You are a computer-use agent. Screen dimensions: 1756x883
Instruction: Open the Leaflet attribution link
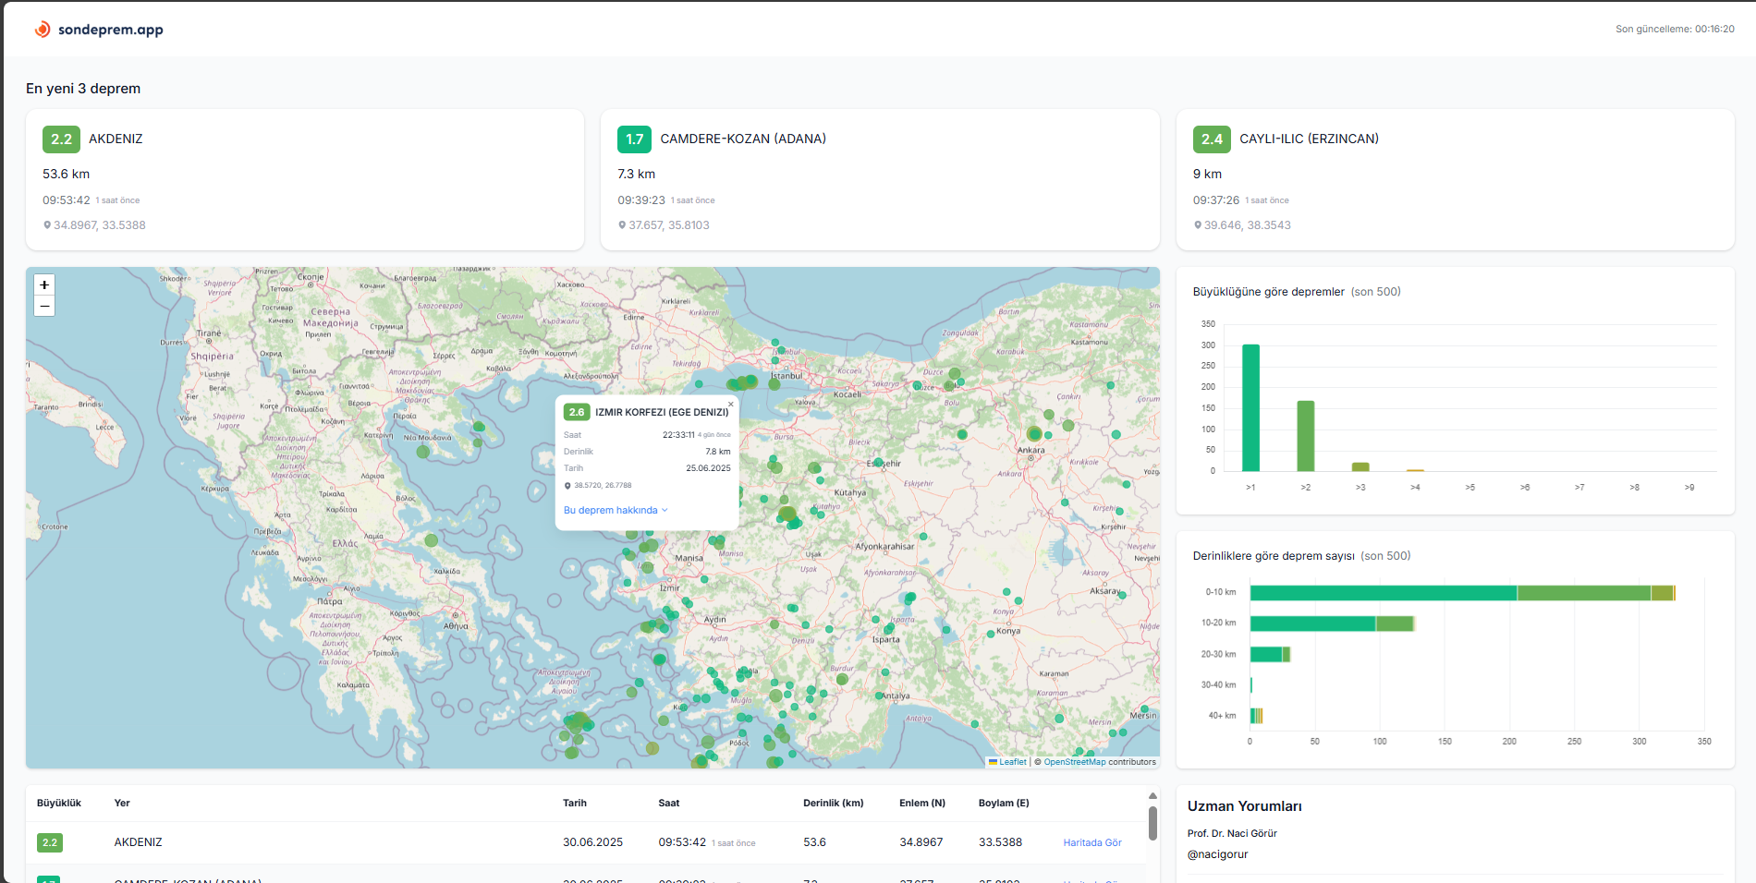click(1012, 762)
